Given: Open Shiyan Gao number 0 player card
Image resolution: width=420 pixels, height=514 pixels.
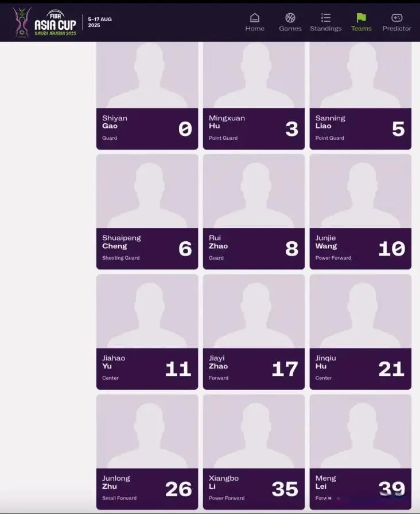Looking at the screenshot, I should [x=147, y=95].
